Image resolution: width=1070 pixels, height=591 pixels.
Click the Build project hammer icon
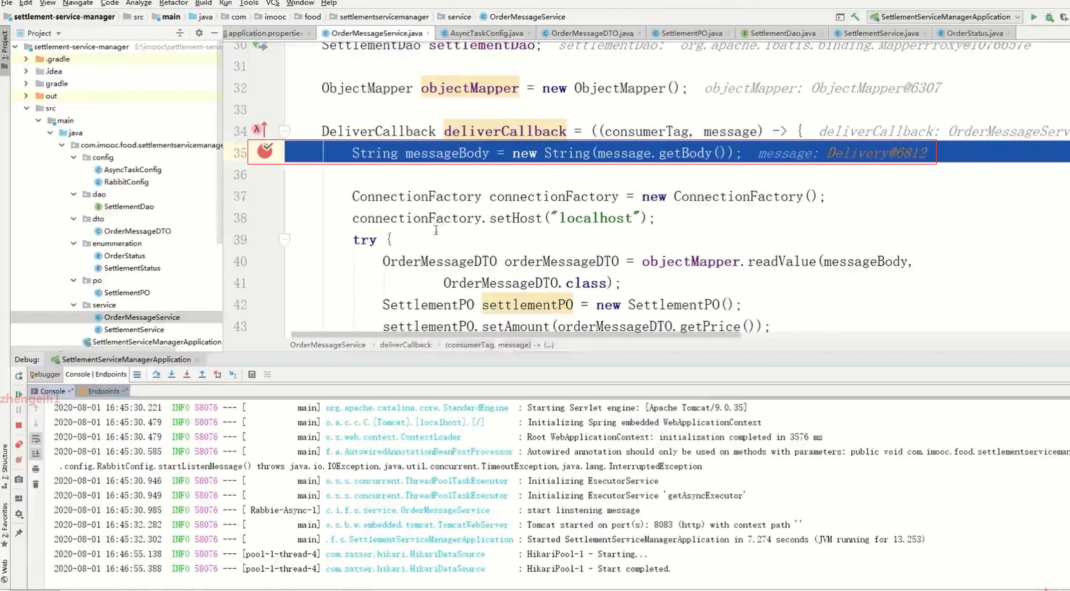[x=855, y=17]
